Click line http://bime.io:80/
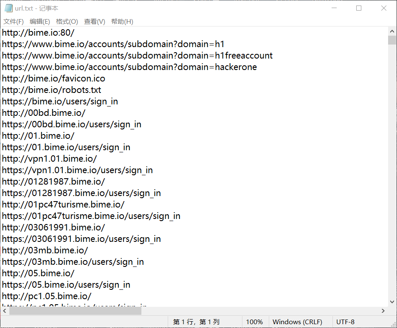 click(x=38, y=33)
